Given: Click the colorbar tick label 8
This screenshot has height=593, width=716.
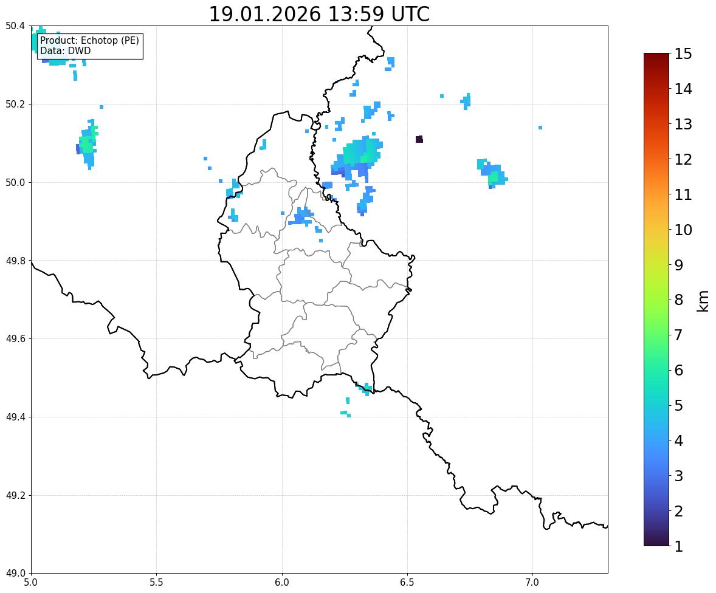Looking at the screenshot, I should pyautogui.click(x=679, y=300).
